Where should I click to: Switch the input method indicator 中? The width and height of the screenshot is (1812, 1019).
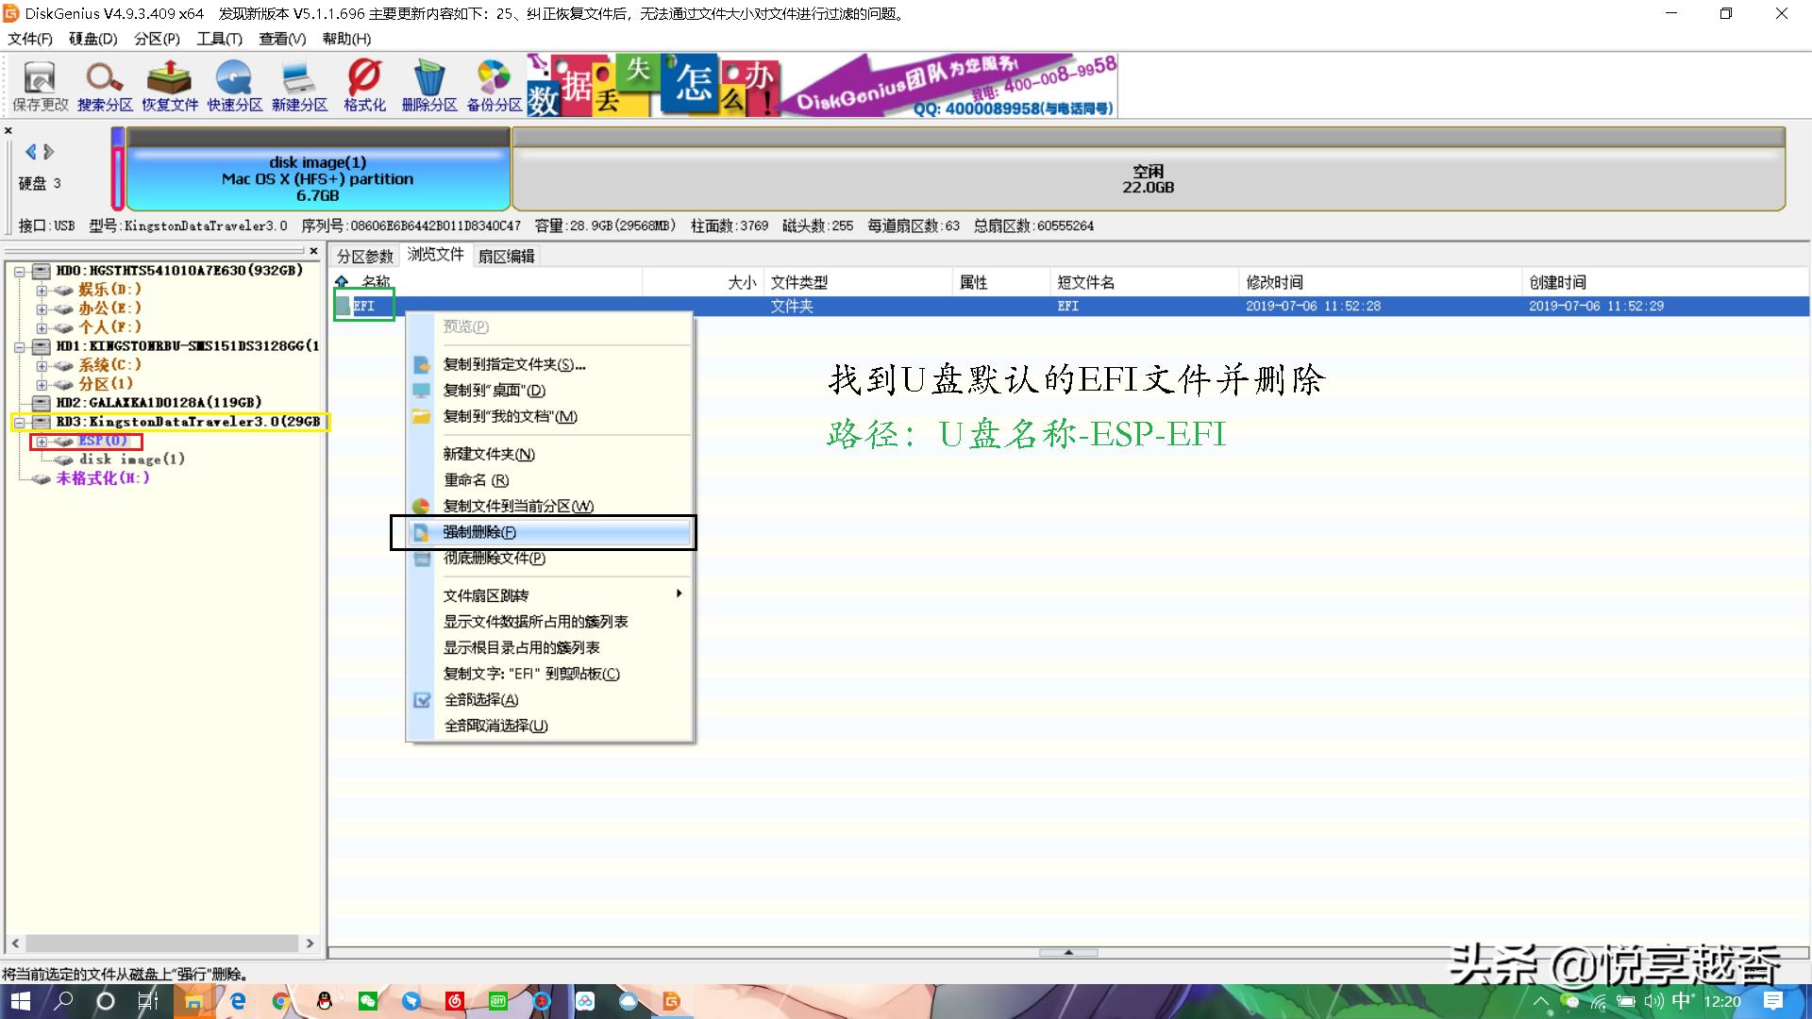tap(1682, 1002)
